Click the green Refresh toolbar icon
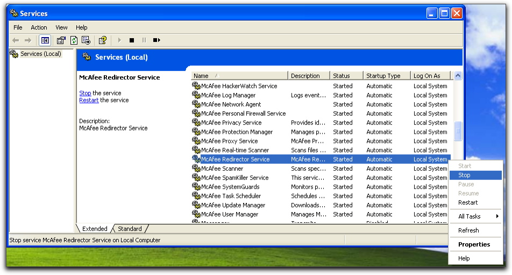 click(73, 40)
